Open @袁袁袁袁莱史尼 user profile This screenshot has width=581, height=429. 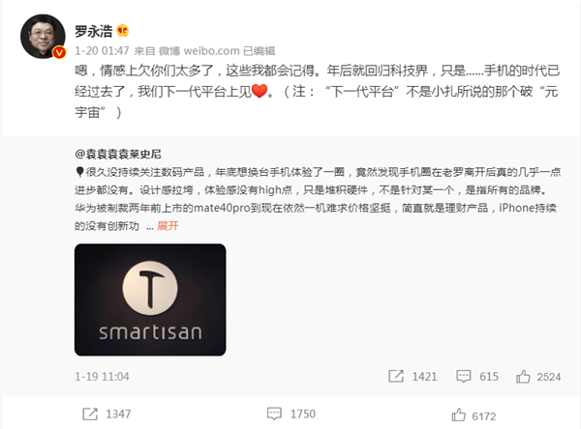[x=118, y=154]
